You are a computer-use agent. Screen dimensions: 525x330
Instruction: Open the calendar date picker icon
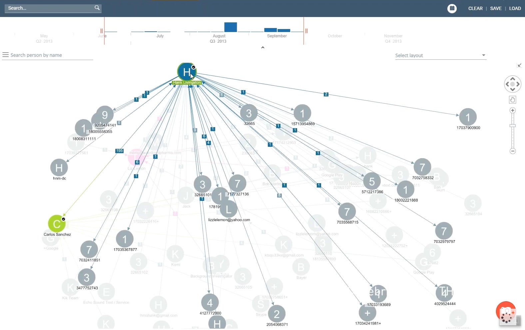pos(452,8)
